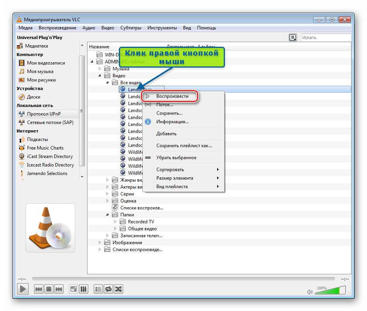Toggle the playlist view button
This screenshot has width=367, height=311.
click(98, 289)
